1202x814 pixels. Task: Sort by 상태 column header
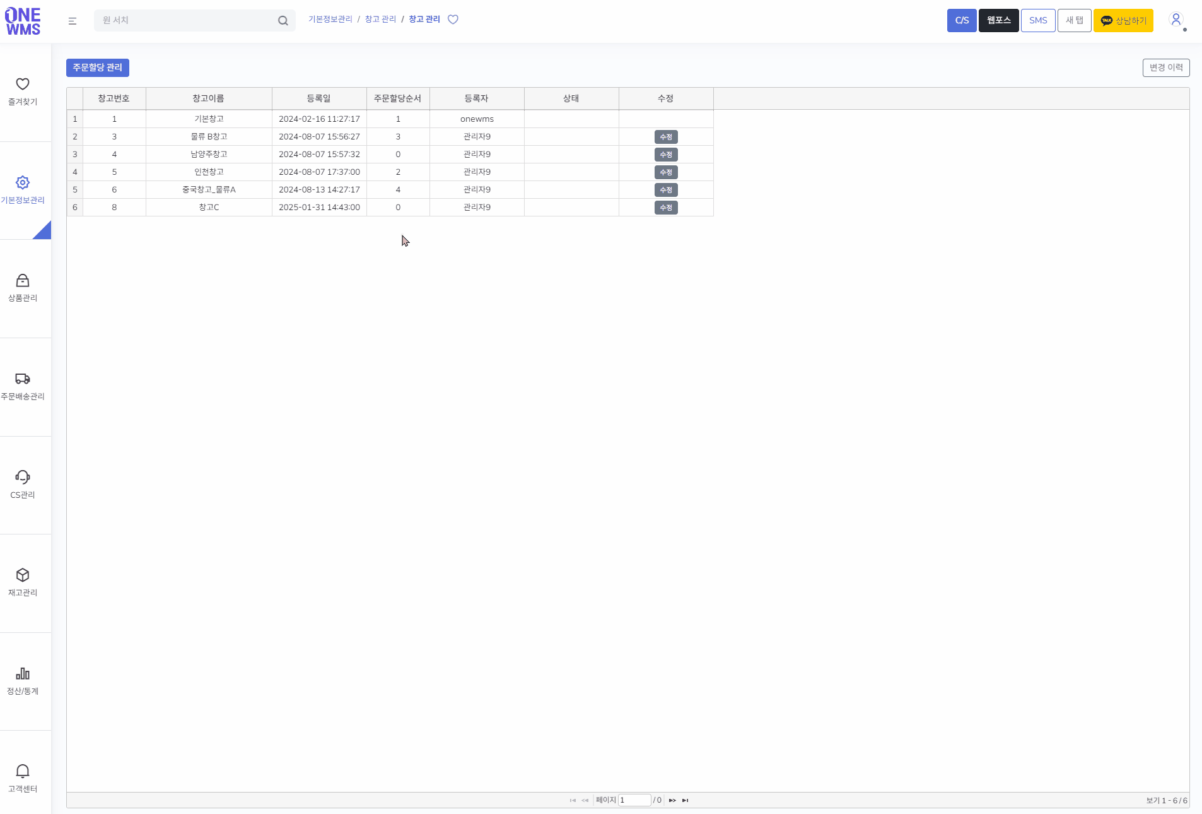coord(571,98)
